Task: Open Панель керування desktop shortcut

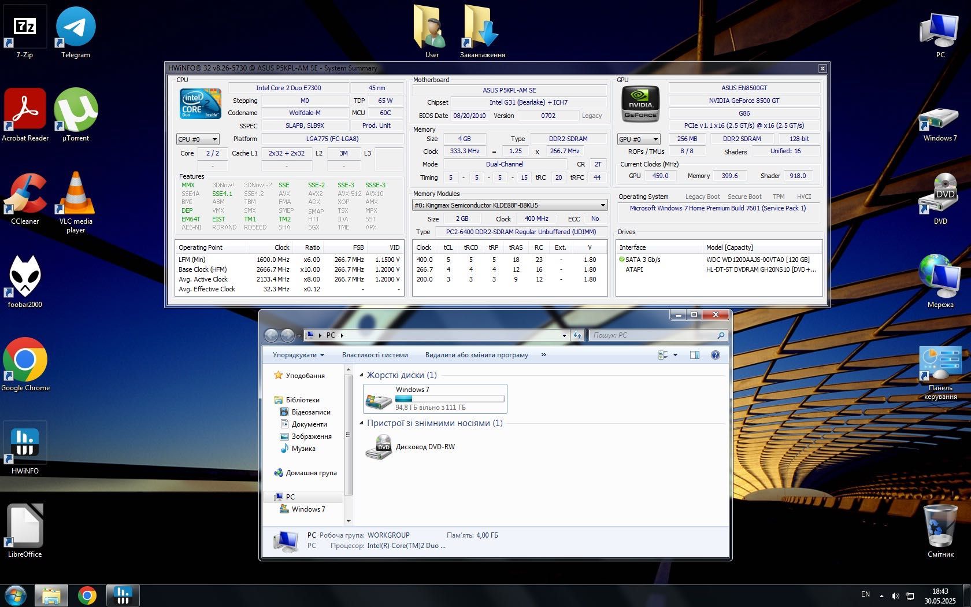Action: pyautogui.click(x=940, y=373)
